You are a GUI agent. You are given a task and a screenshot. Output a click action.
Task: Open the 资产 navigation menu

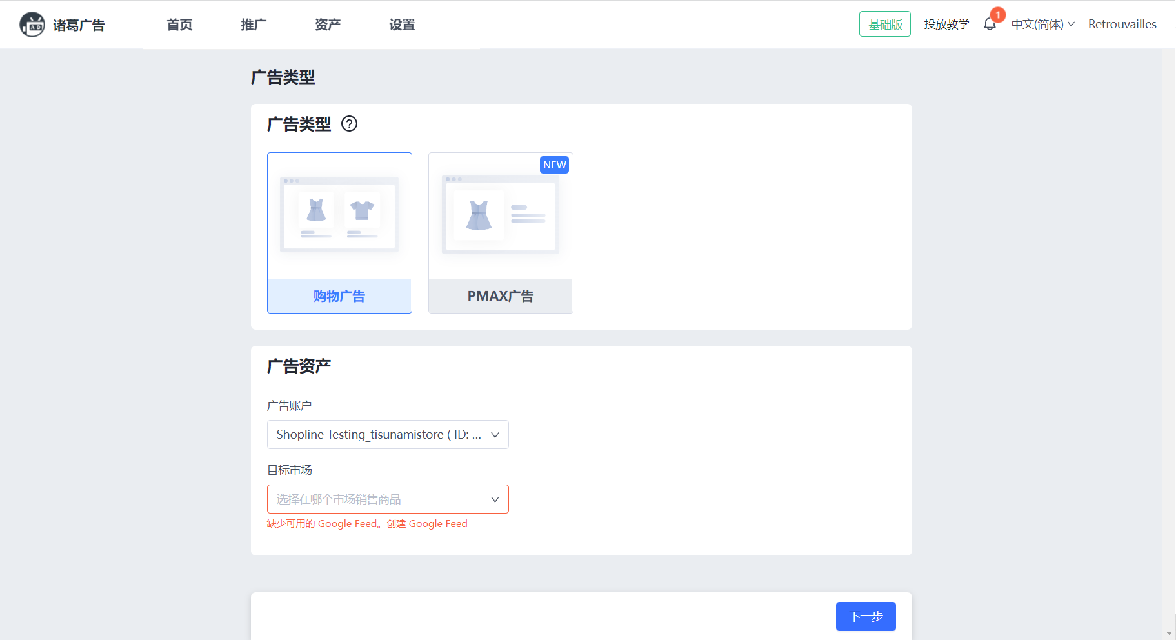tap(328, 25)
